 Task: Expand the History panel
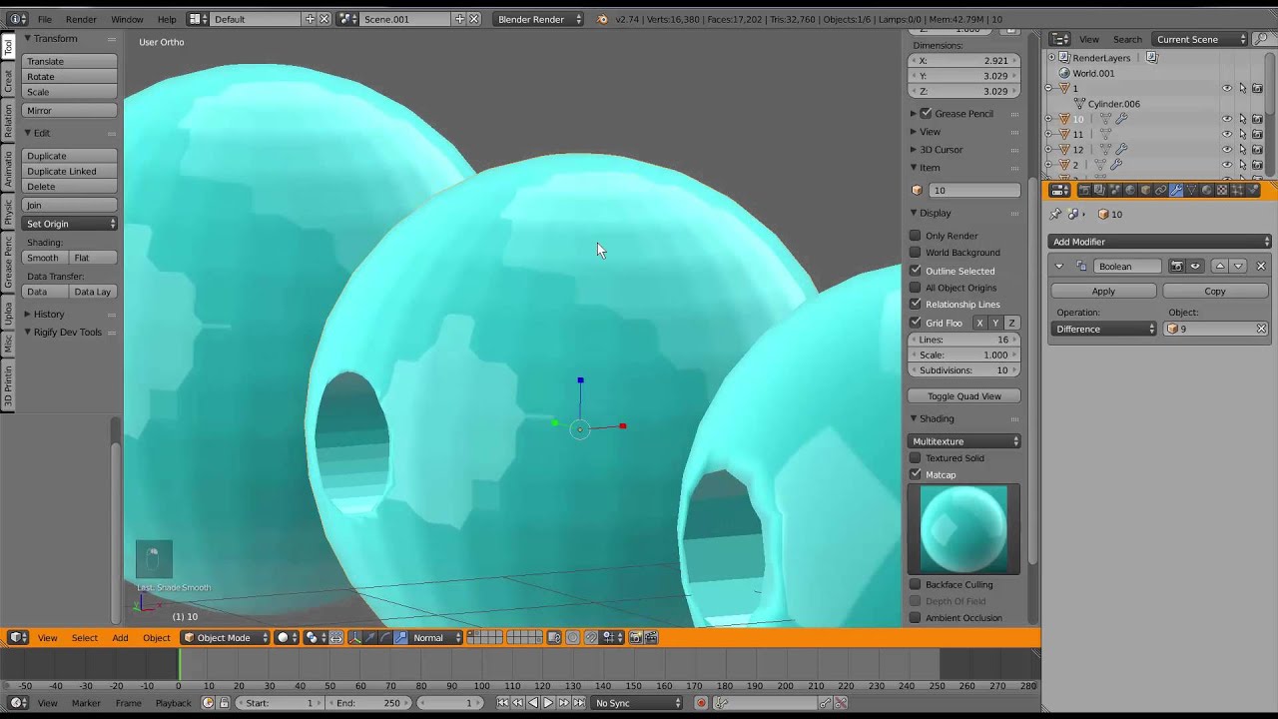tap(48, 314)
